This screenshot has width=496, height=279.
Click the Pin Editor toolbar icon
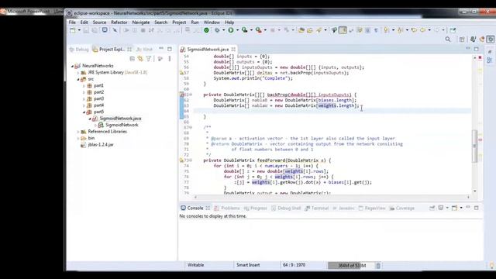453,30
